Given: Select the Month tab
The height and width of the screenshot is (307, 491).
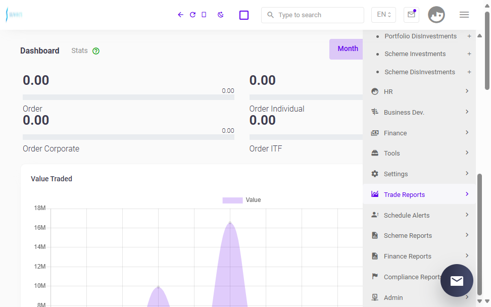Looking at the screenshot, I should tap(348, 49).
